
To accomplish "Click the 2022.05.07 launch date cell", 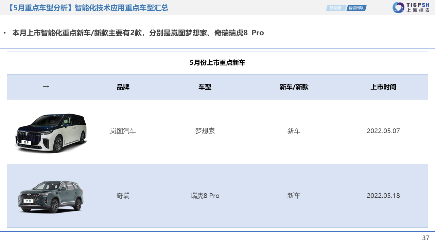I will point(383,131).
